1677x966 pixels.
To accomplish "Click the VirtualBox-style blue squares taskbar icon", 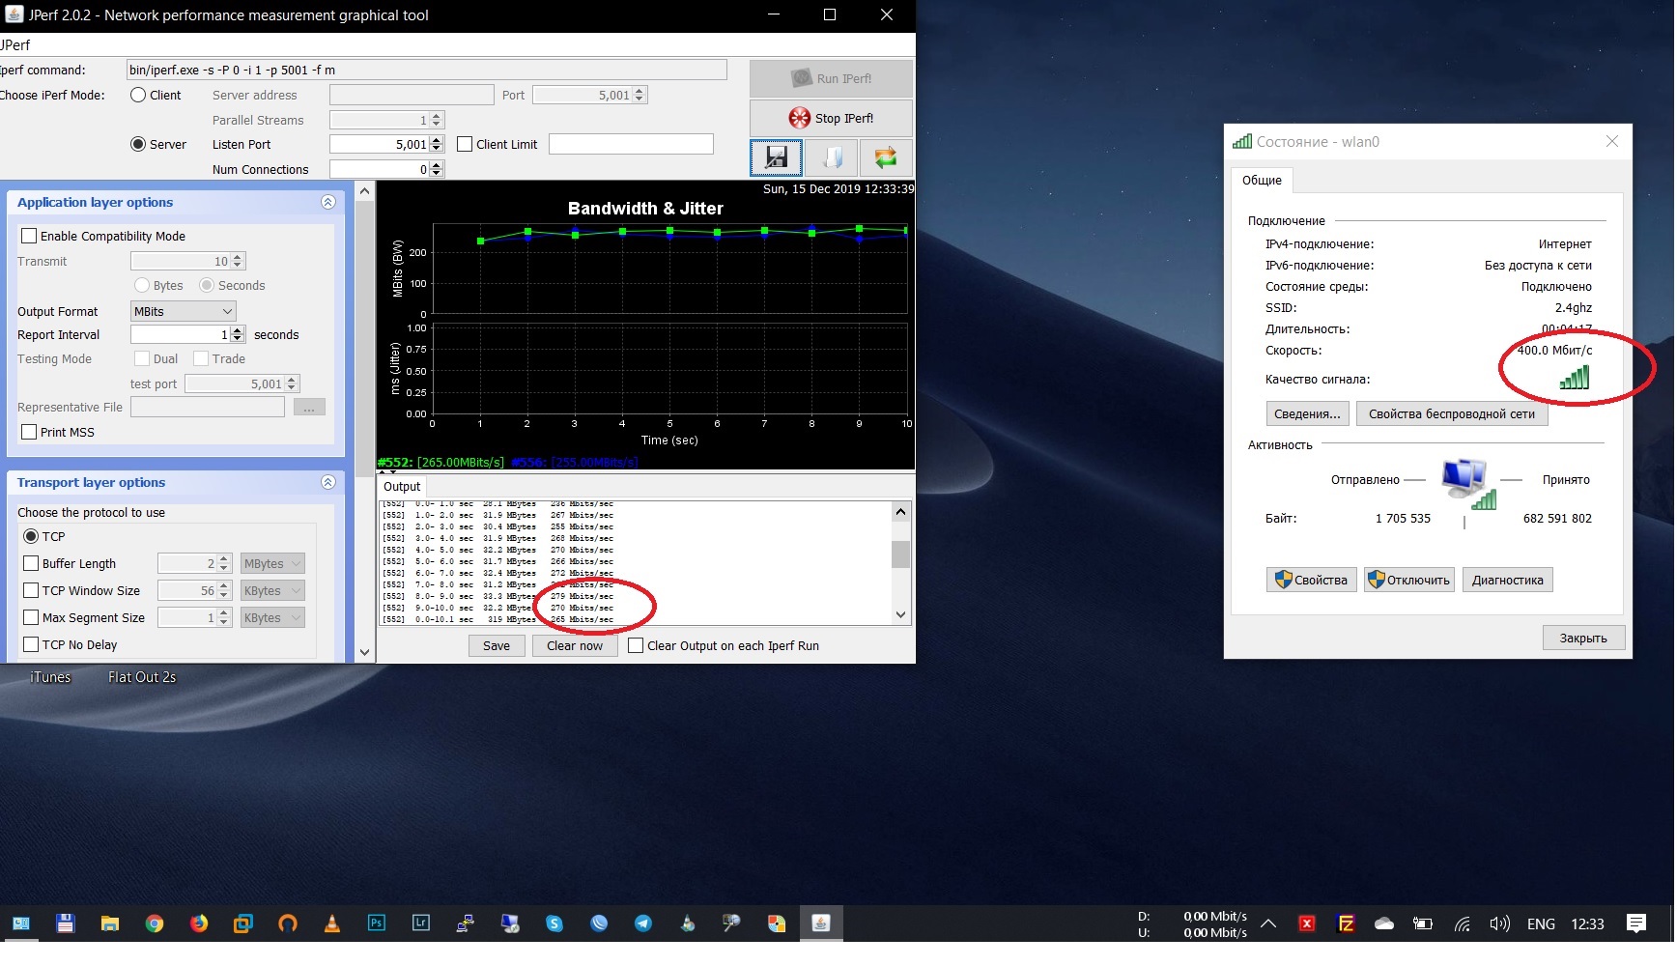I will (243, 923).
